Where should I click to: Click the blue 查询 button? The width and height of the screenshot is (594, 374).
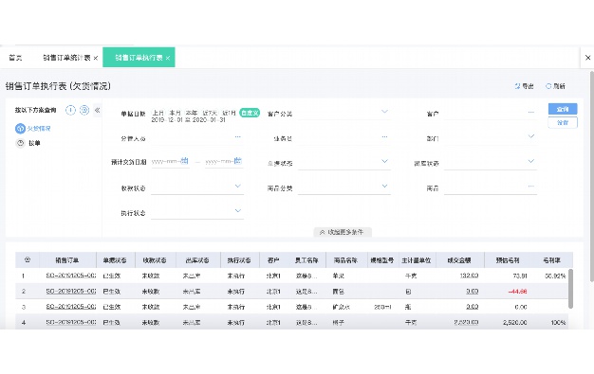pos(563,109)
